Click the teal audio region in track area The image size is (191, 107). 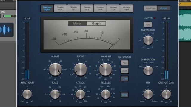(185, 26)
